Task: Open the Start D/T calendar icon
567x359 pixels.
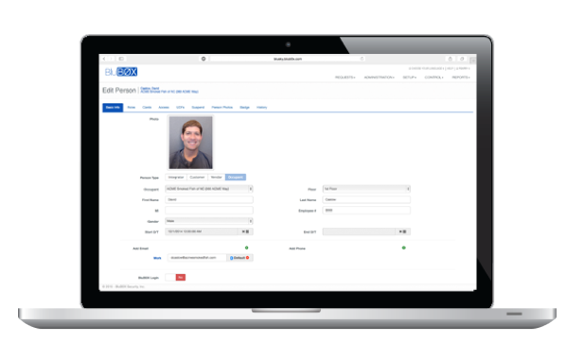Action: pyautogui.click(x=248, y=231)
